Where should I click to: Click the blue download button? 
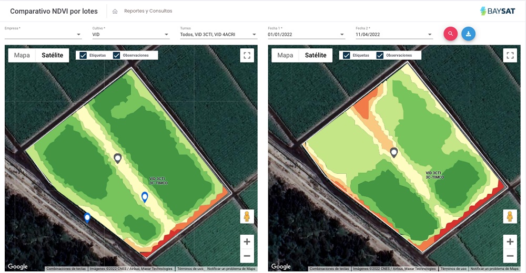pyautogui.click(x=468, y=34)
